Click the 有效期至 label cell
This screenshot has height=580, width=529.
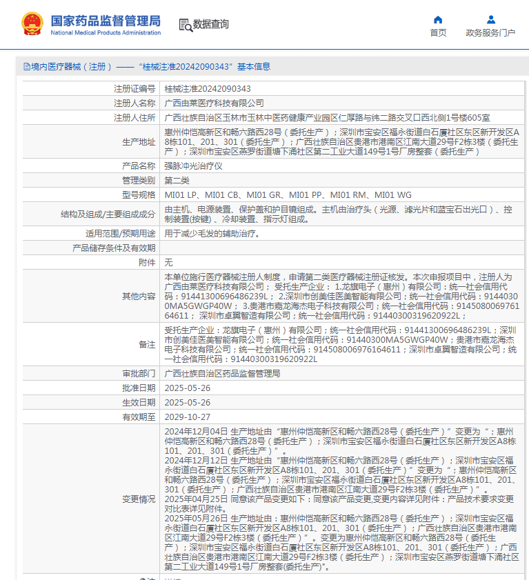click(91, 417)
